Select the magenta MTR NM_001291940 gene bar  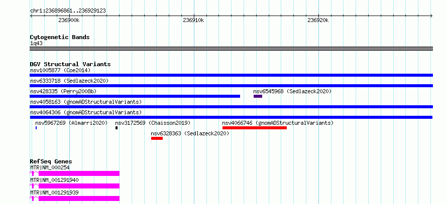[75, 186]
